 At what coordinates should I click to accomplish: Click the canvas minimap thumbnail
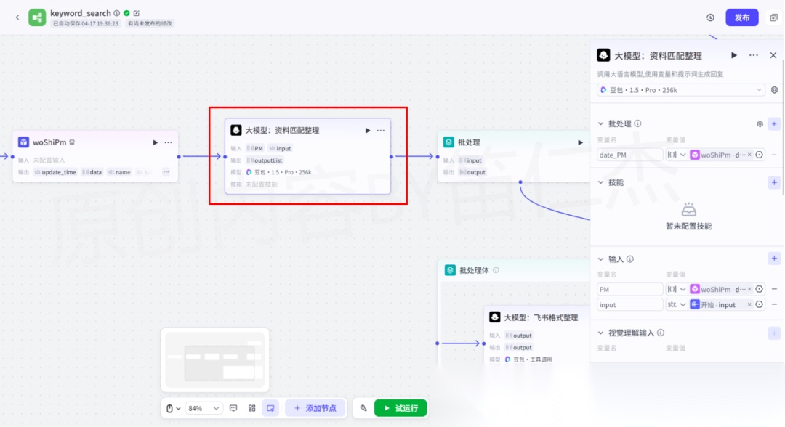(215, 360)
